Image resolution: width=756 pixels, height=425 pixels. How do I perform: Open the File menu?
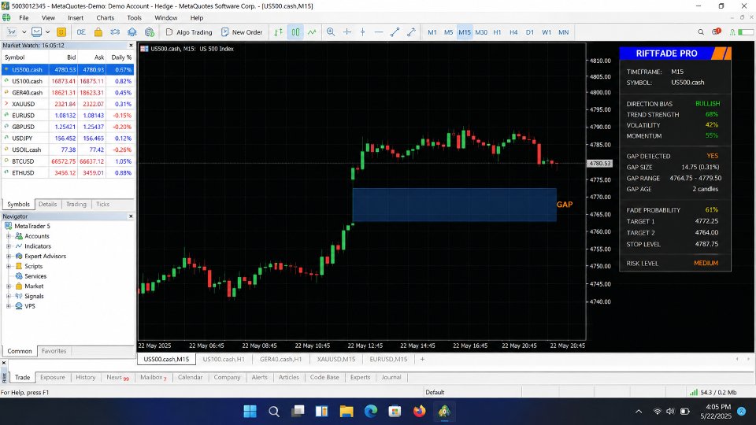click(24, 18)
